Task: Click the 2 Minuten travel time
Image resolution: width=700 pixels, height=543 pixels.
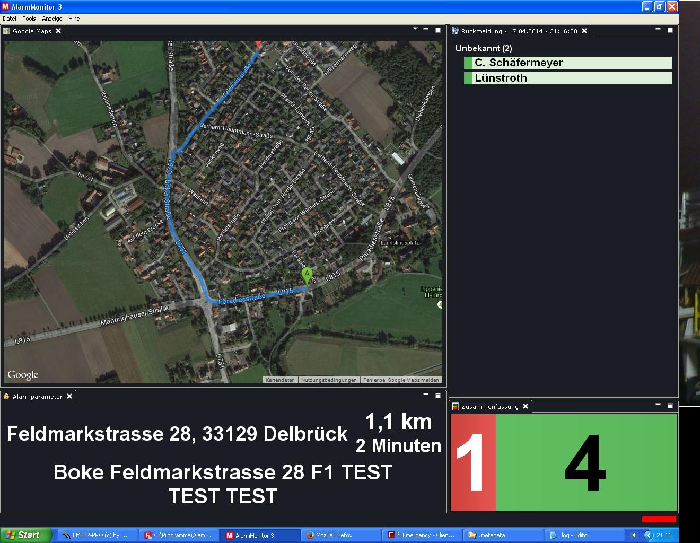Action: point(398,446)
